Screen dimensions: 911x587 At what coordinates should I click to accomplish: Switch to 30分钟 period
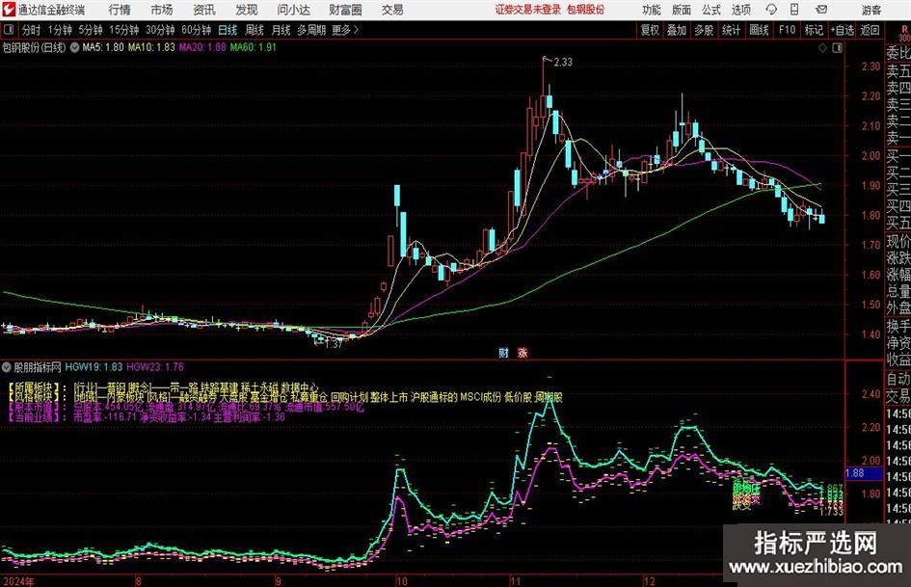(160, 30)
